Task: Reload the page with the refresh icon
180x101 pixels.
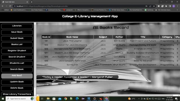Action: pos(10,6)
